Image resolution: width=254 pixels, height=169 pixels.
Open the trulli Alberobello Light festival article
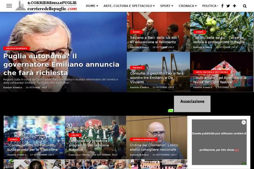[x=220, y=80]
